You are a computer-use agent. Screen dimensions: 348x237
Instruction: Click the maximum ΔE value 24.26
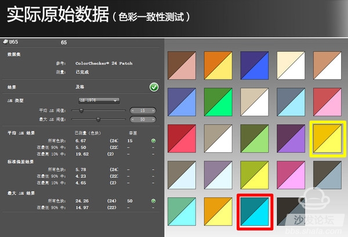coord(82,201)
